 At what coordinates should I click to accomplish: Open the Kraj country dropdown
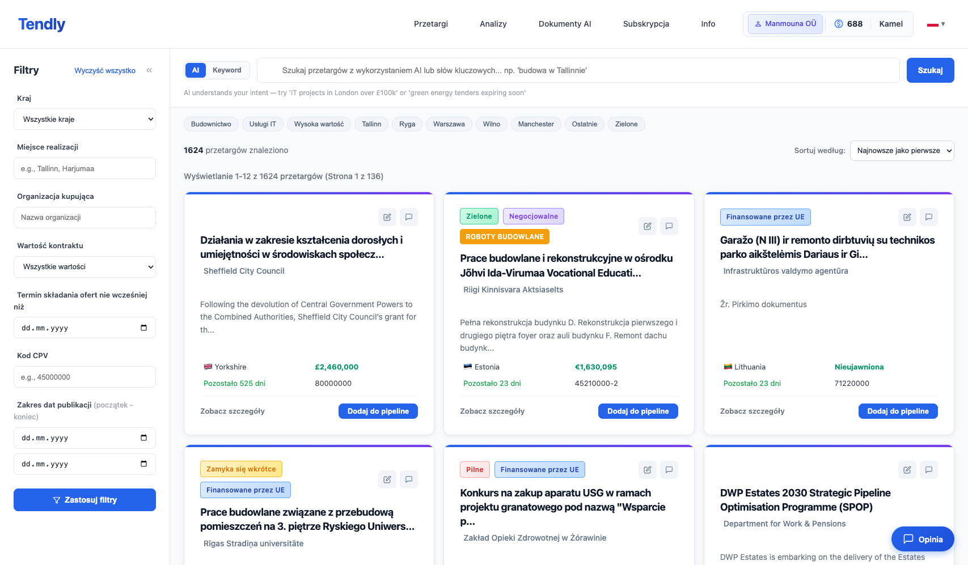tap(84, 119)
